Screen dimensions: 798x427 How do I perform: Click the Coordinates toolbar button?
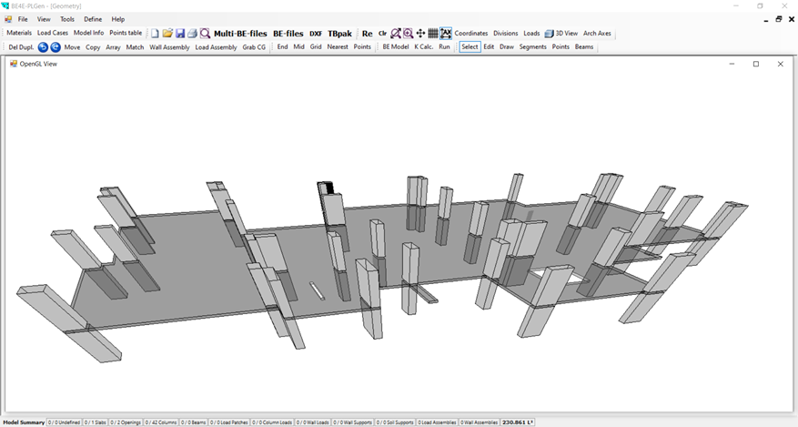coord(471,33)
